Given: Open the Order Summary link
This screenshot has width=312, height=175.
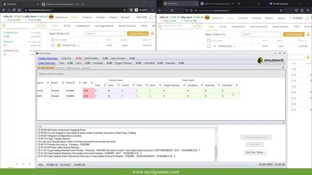Looking at the screenshot, I should 47,63.
